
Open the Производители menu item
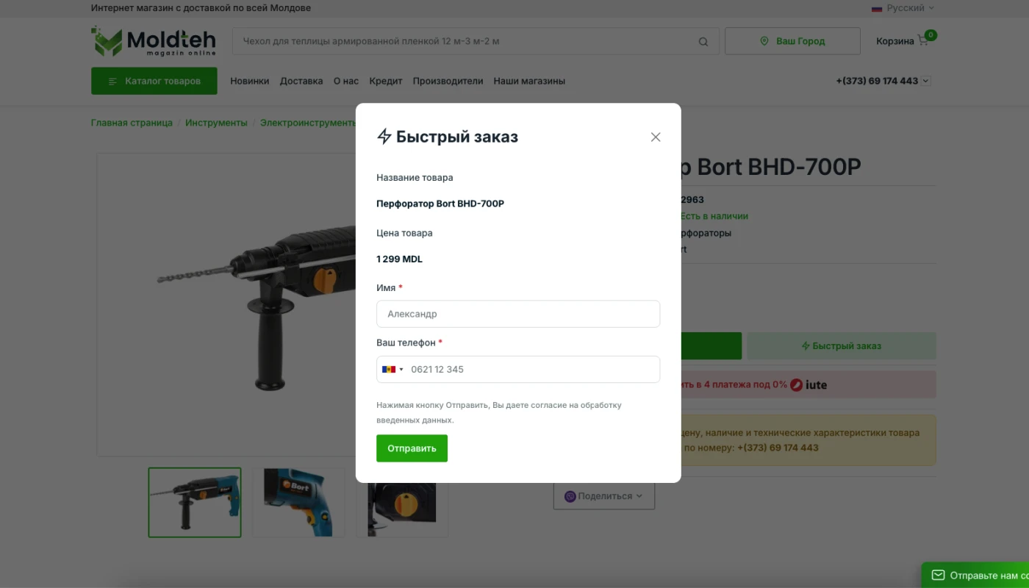tap(448, 81)
